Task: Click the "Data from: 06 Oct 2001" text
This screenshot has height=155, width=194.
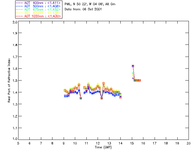Action: coord(83,9)
